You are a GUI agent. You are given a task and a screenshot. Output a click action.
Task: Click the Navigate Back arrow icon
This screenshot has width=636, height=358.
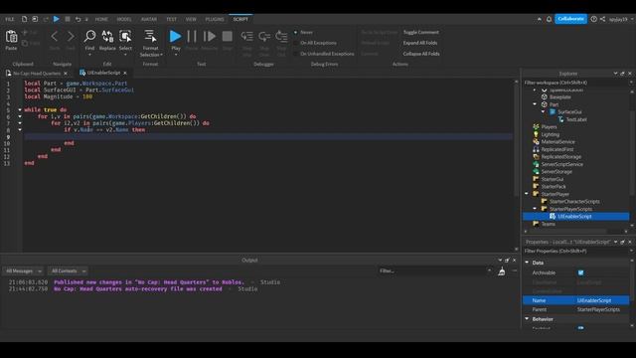55,36
